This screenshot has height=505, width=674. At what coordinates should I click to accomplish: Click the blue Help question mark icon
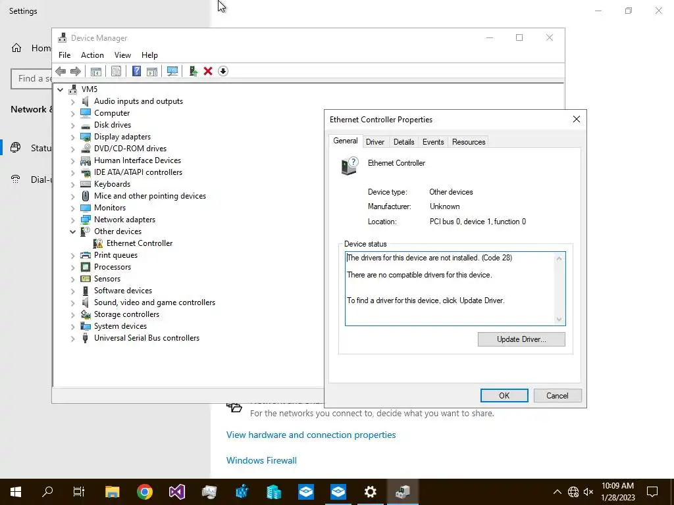136,71
